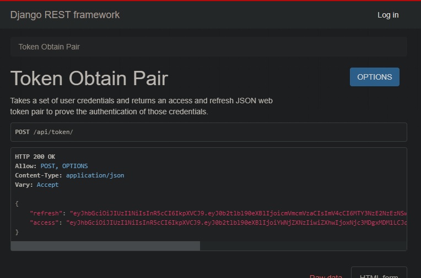Click the description paragraph about user credentials
Viewport: 421px width, 278px height.
click(x=142, y=106)
